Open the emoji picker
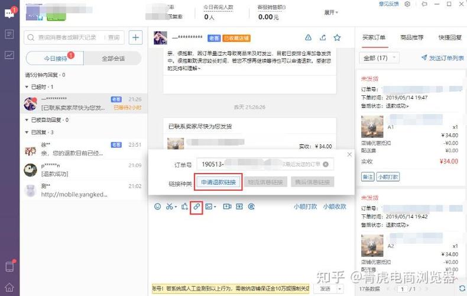Image resolution: width=467 pixels, height=296 pixels. coord(158,207)
